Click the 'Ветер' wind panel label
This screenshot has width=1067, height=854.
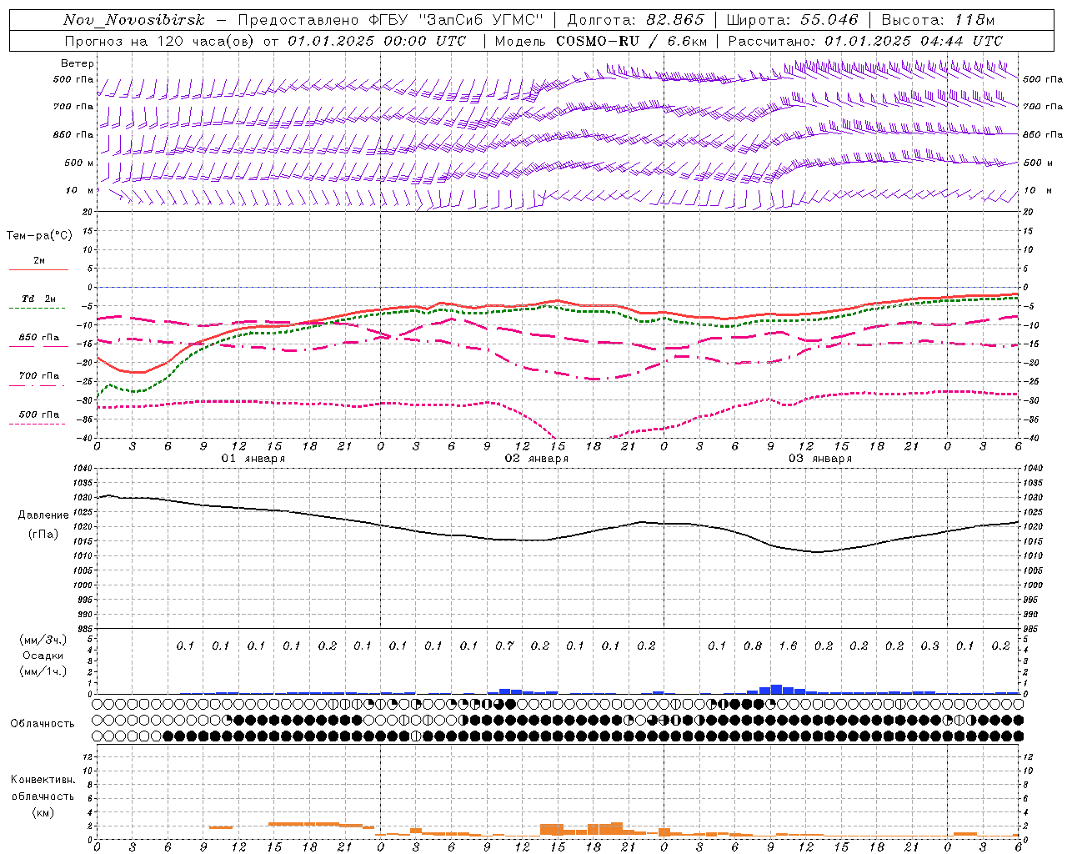[78, 63]
